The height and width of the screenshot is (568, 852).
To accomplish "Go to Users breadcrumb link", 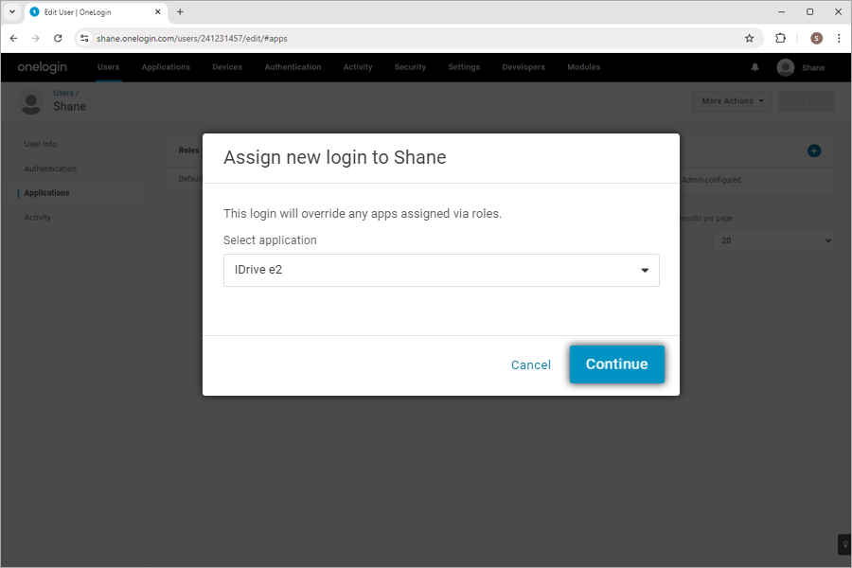I will click(x=63, y=93).
